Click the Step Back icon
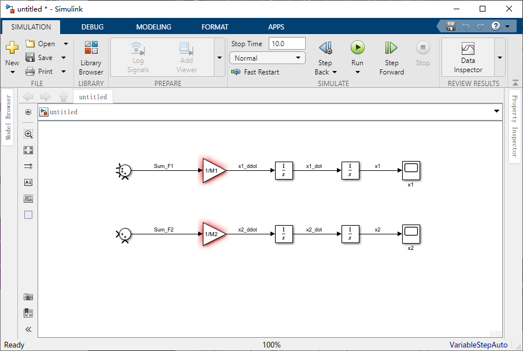 click(x=325, y=48)
